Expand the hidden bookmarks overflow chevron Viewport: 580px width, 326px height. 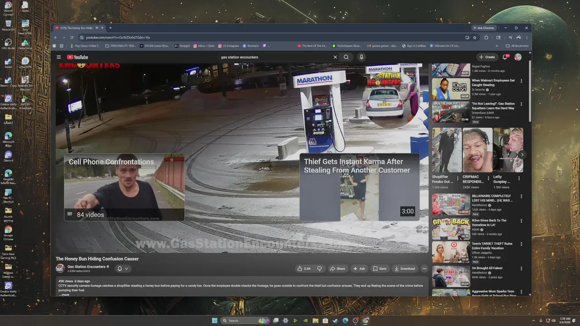click(497, 46)
